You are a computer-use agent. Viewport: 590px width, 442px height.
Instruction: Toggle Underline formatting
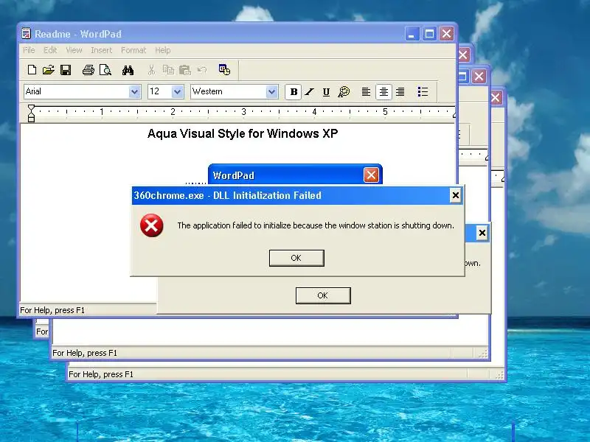point(326,91)
